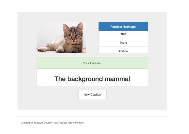This screenshot has width=189, height=134.
Task: Click the kitten's nose in the photo
Action: tap(73, 40)
